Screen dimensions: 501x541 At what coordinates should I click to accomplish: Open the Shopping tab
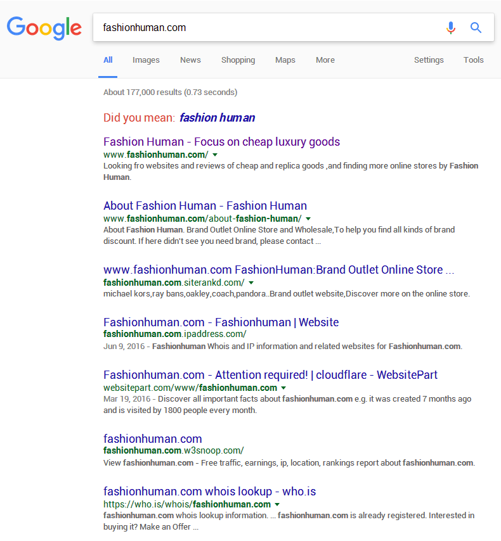[x=238, y=60]
